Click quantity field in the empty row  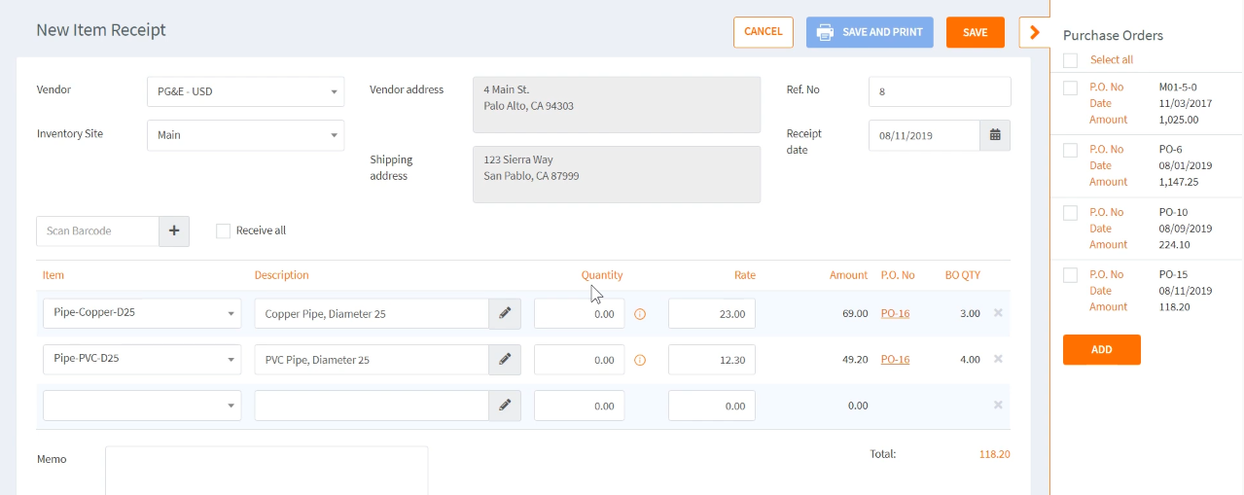click(x=580, y=406)
